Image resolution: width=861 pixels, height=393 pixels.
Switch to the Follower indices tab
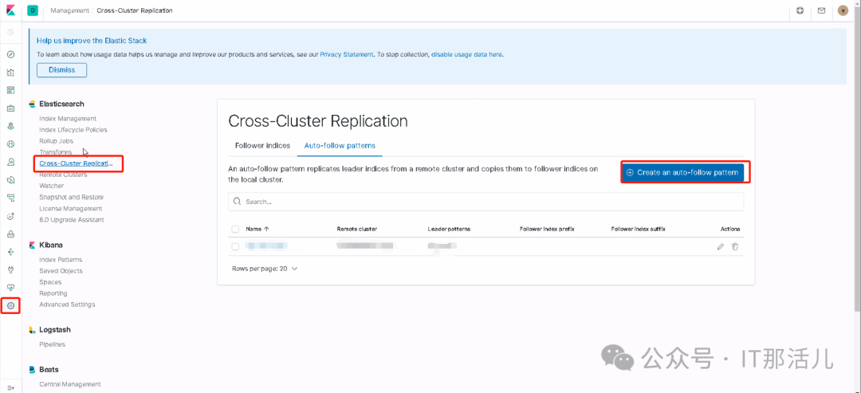point(262,146)
